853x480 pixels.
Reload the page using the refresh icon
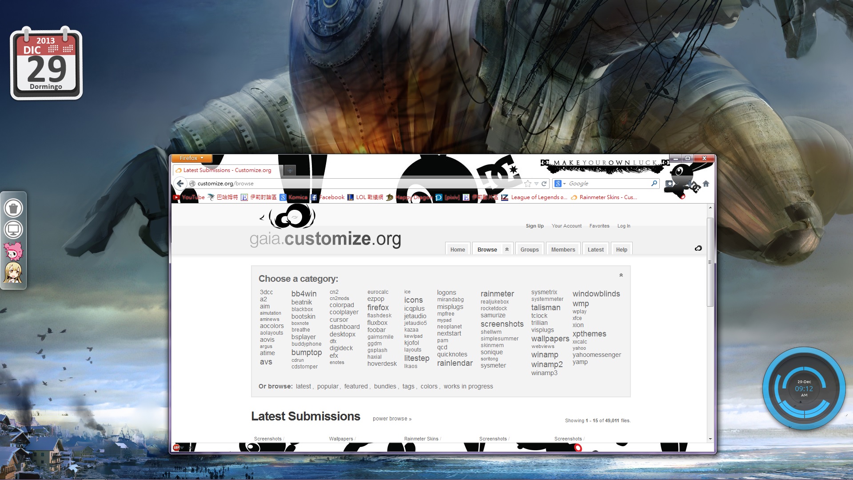click(544, 184)
